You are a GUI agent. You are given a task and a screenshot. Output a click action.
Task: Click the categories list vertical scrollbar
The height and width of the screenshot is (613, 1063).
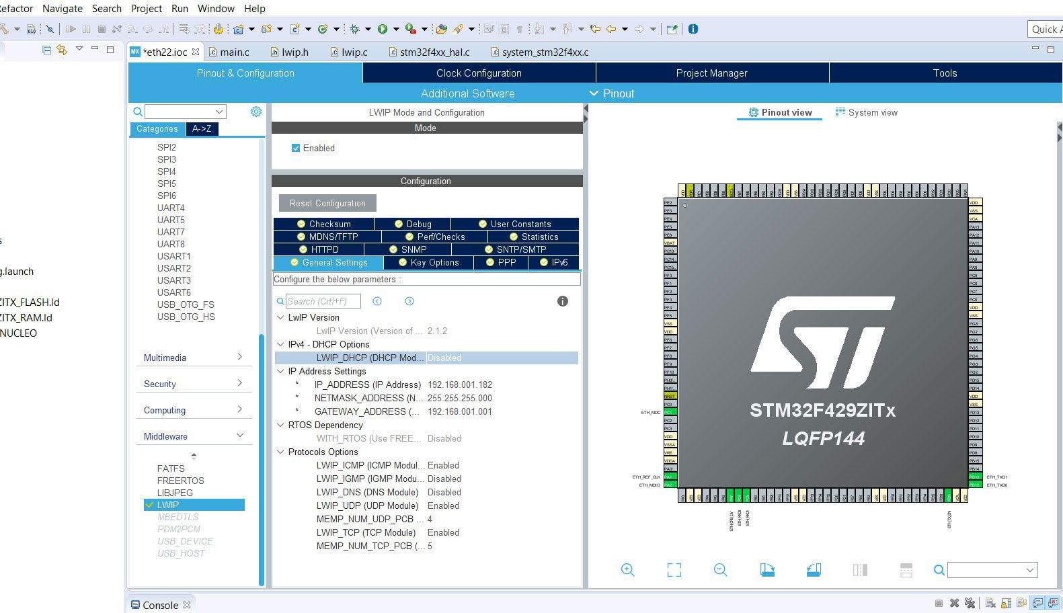[262, 460]
